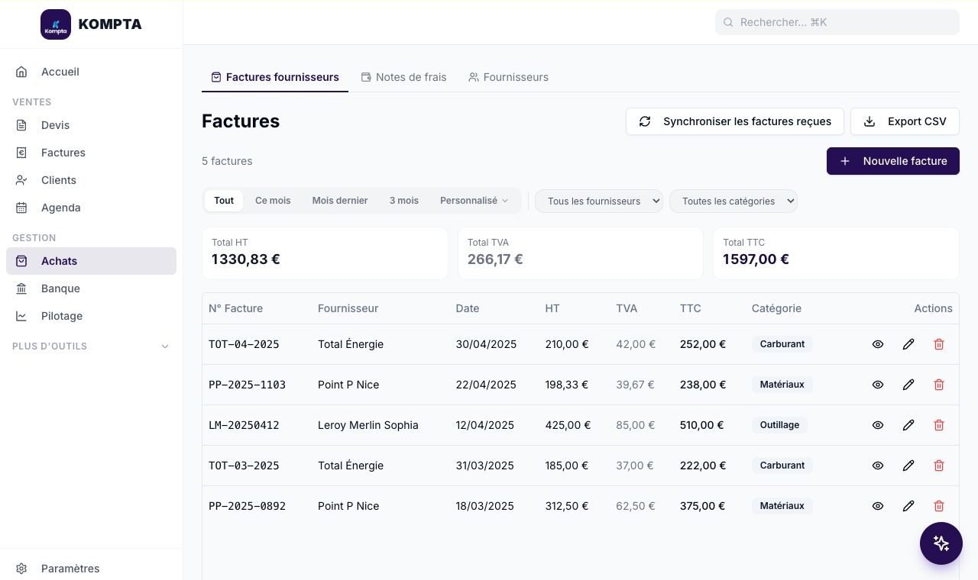Edit invoice PP-2025-0892 with pencil icon

coord(908,506)
